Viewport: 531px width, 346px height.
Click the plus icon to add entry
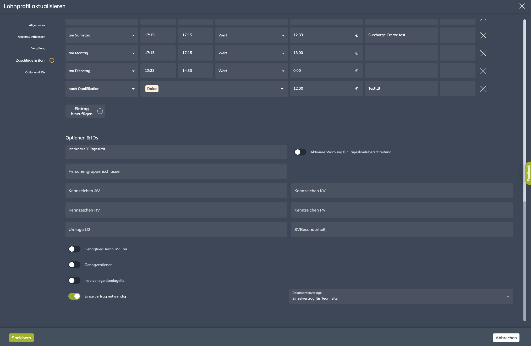[100, 111]
